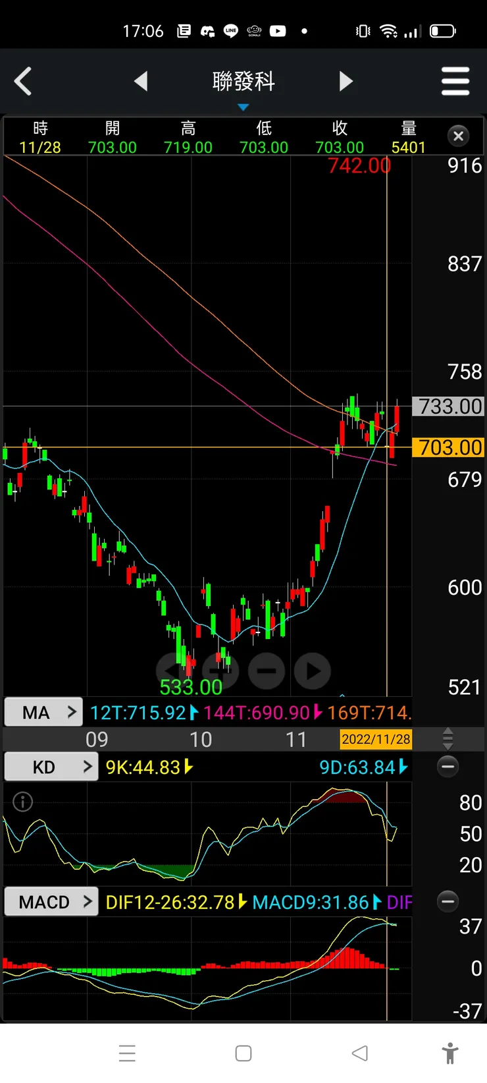Tap the Android back navigation triangle
Screen dimensions: 487x1083
pyautogui.click(x=359, y=1053)
